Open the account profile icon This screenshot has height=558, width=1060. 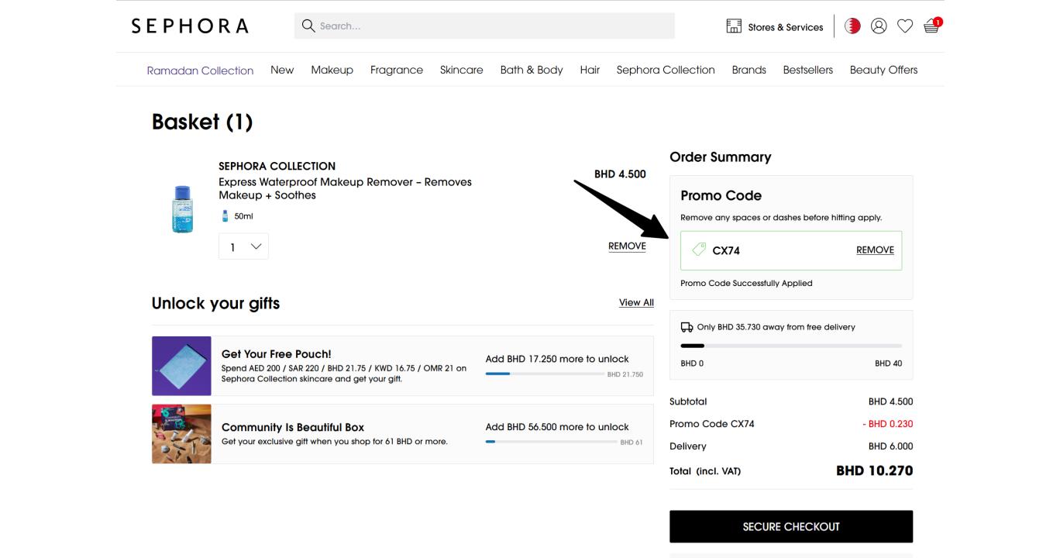(x=879, y=26)
